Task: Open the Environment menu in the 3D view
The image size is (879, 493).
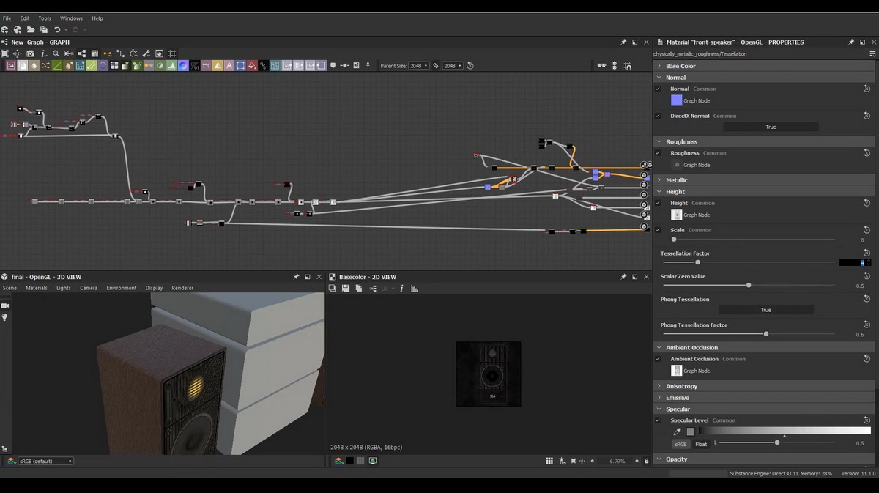Action: click(122, 288)
